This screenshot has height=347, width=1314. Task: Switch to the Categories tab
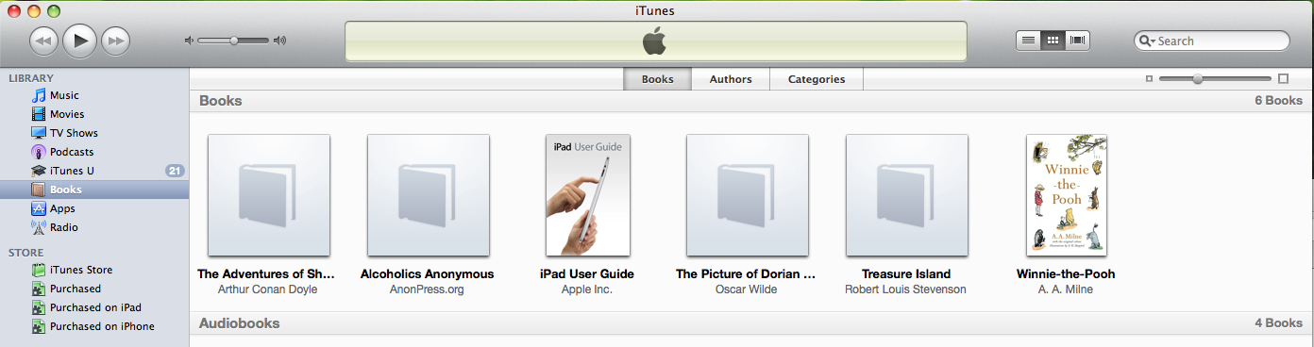[x=817, y=79]
